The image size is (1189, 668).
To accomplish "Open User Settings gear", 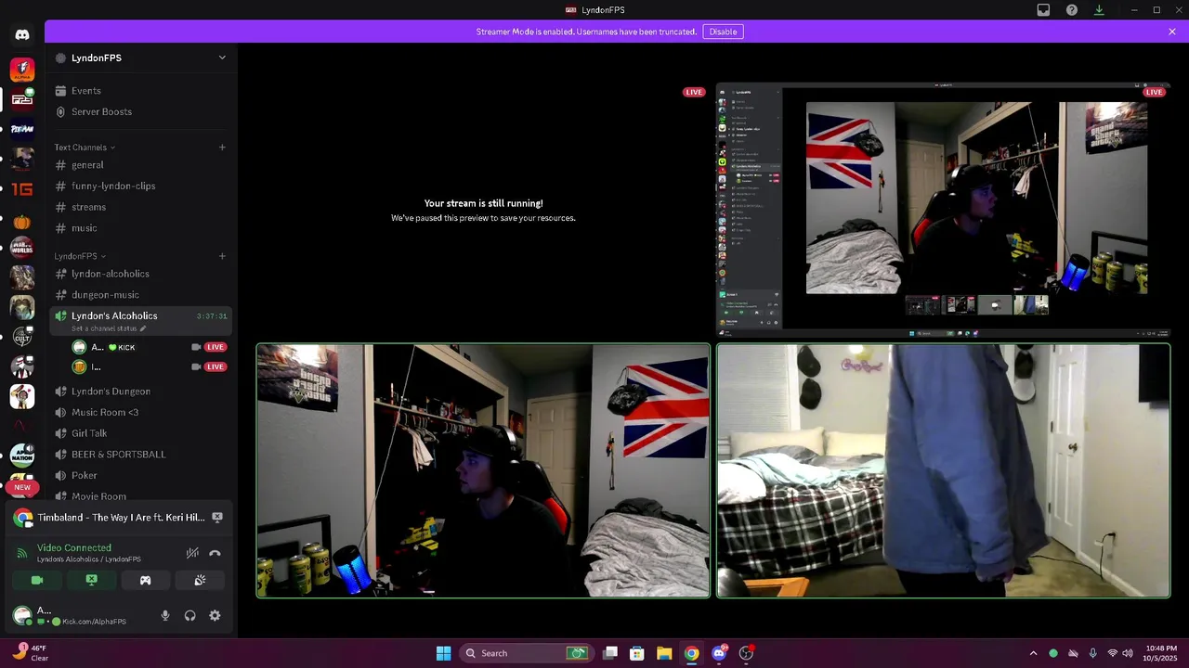I will (x=215, y=615).
